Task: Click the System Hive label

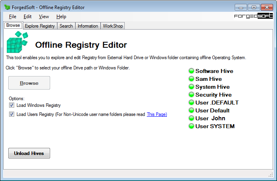Action: pyautogui.click(x=213, y=87)
